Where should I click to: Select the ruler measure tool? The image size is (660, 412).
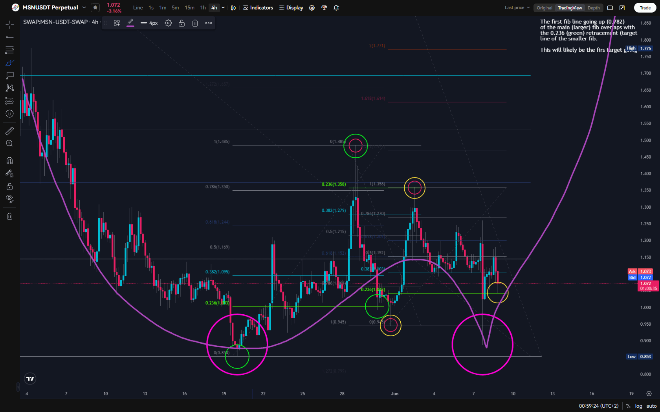click(10, 131)
